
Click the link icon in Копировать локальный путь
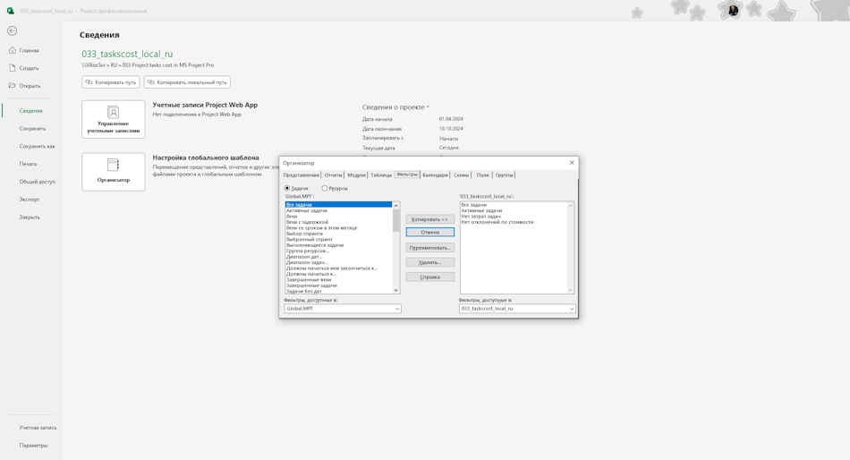click(151, 82)
